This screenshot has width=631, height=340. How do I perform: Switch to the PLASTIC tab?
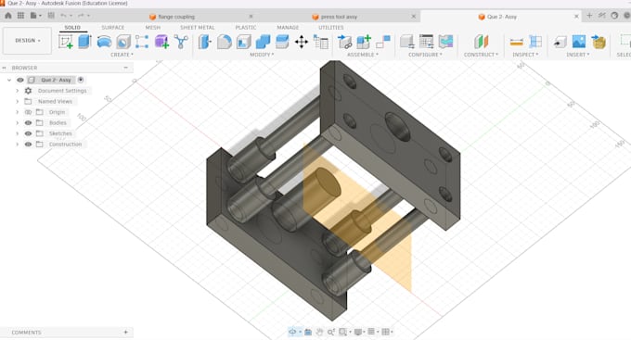246,27
